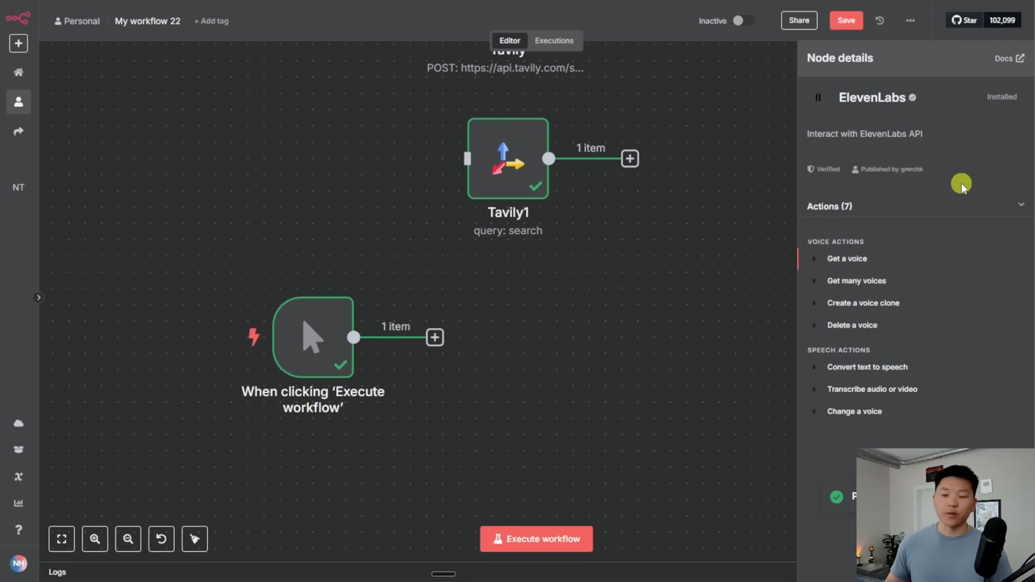This screenshot has width=1035, height=582.
Task: Click the red Save button
Action: pyautogui.click(x=846, y=21)
